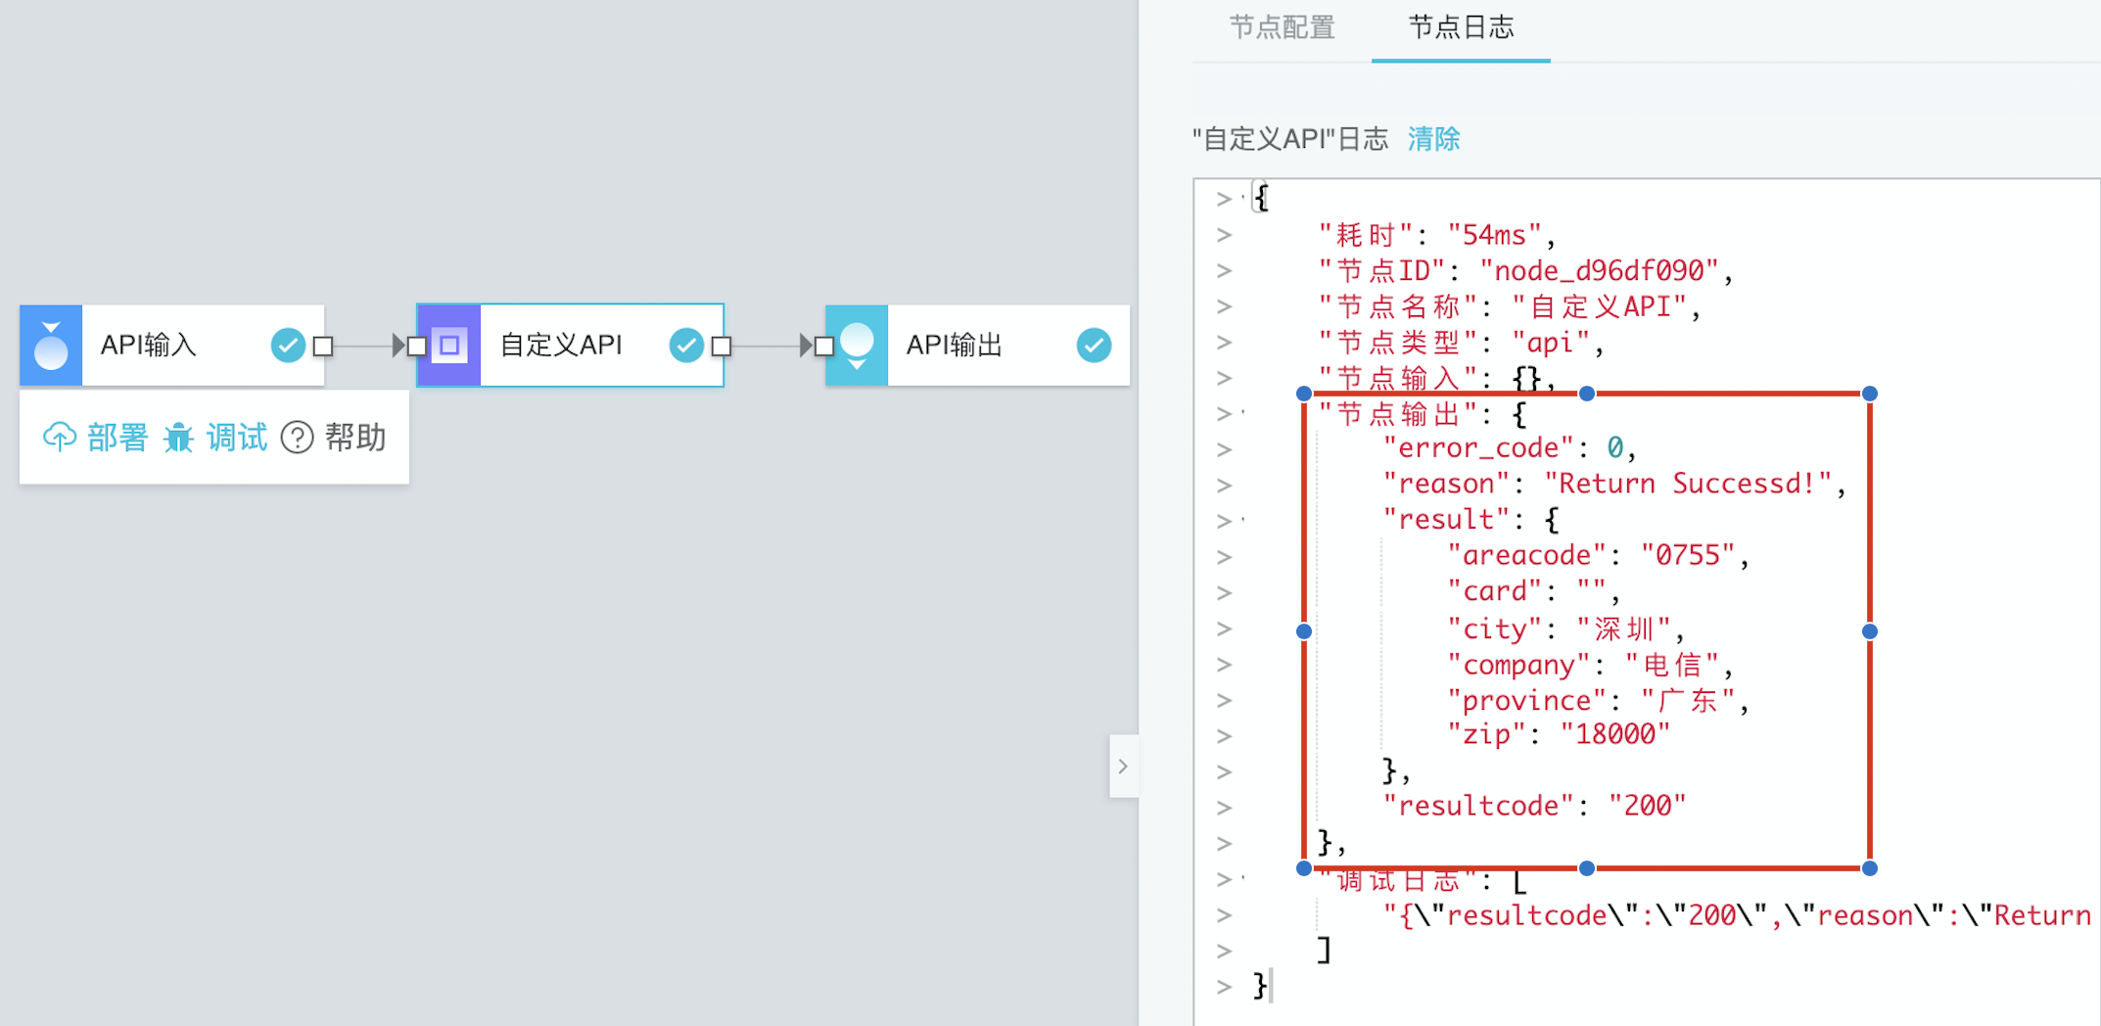Collapse the 调试日志 array in the log
The width and height of the screenshot is (2101, 1026).
pos(1243,879)
